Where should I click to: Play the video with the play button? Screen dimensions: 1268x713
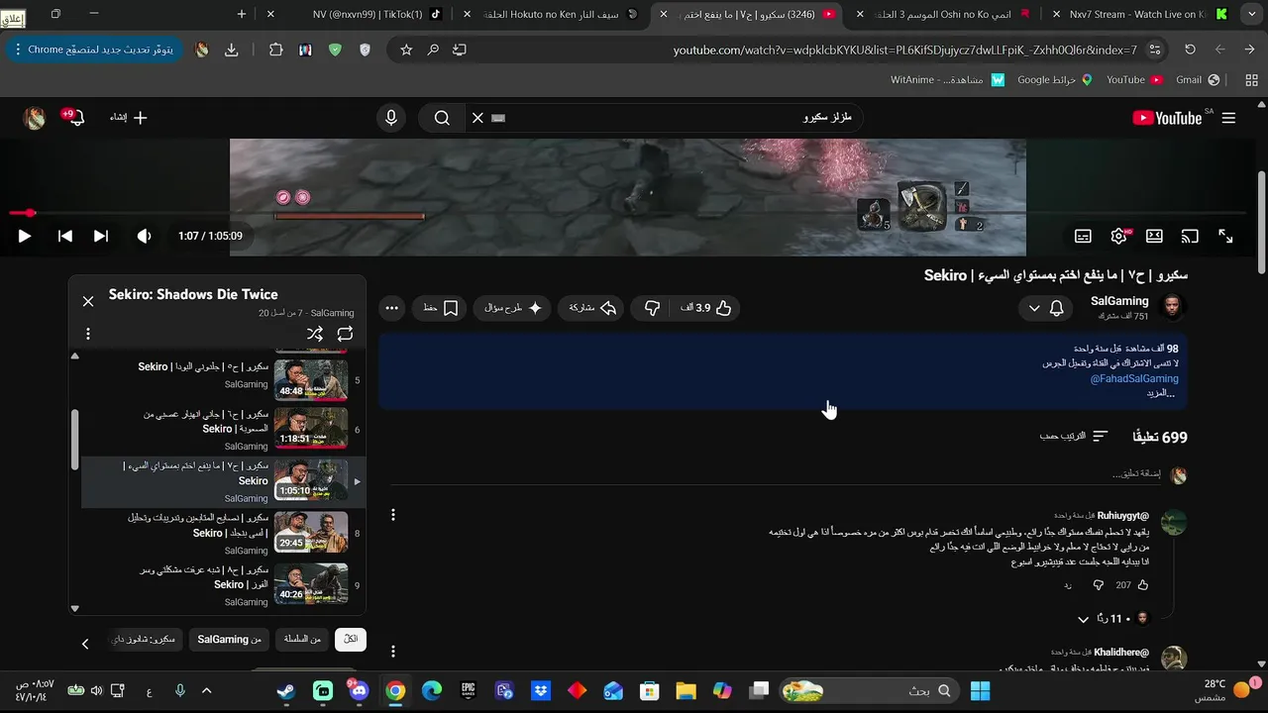(25, 236)
